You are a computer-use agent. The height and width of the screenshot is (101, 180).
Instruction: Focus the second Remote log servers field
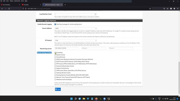click(x=94, y=48)
